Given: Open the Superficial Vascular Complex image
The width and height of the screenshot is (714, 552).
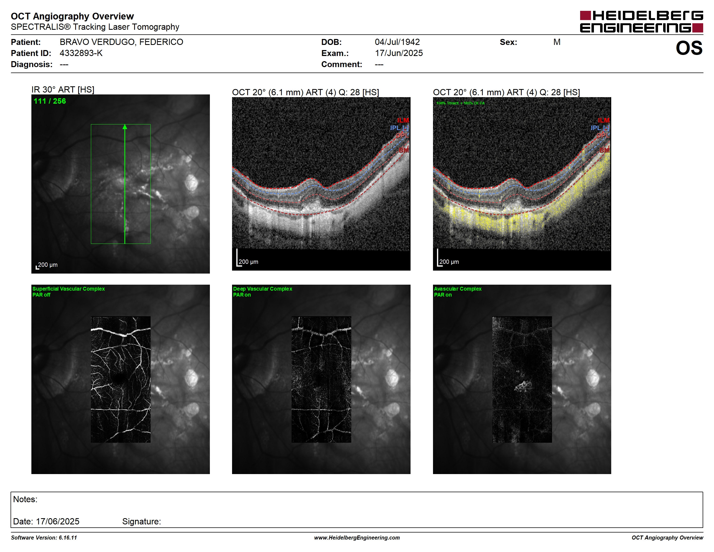Looking at the screenshot, I should [x=120, y=379].
